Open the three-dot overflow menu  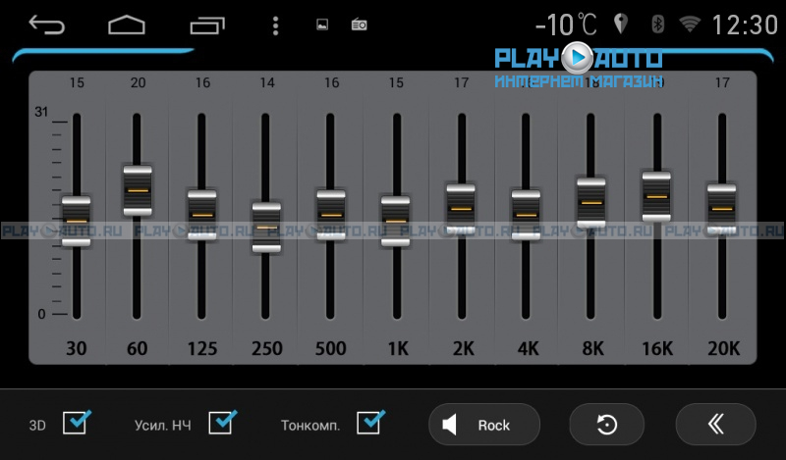276,25
